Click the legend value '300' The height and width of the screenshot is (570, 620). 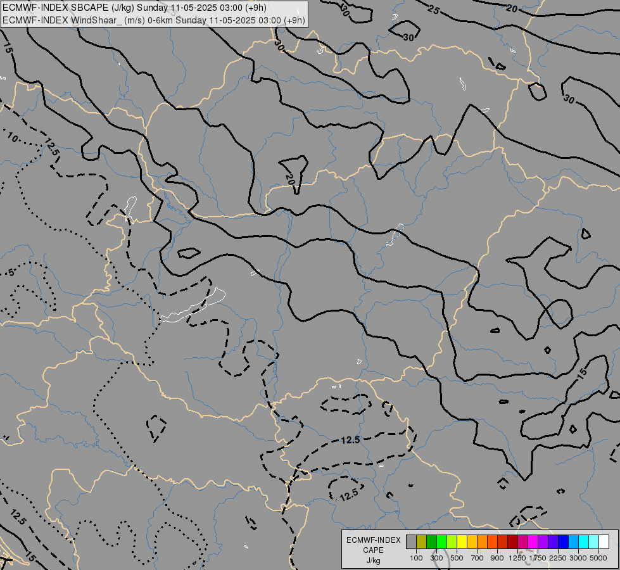point(436,558)
